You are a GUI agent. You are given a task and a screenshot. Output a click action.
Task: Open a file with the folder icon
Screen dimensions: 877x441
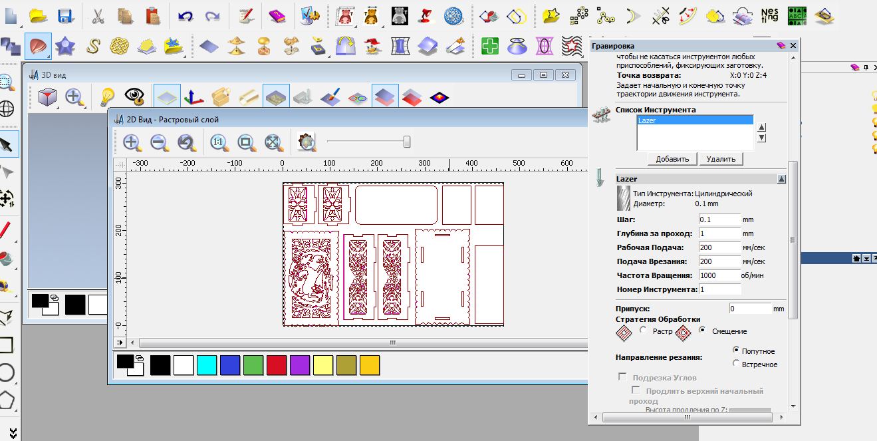point(38,15)
